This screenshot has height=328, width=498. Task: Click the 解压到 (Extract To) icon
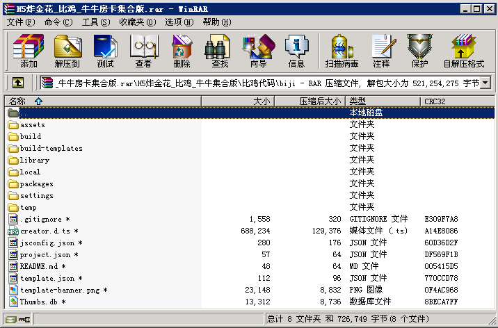coord(67,51)
